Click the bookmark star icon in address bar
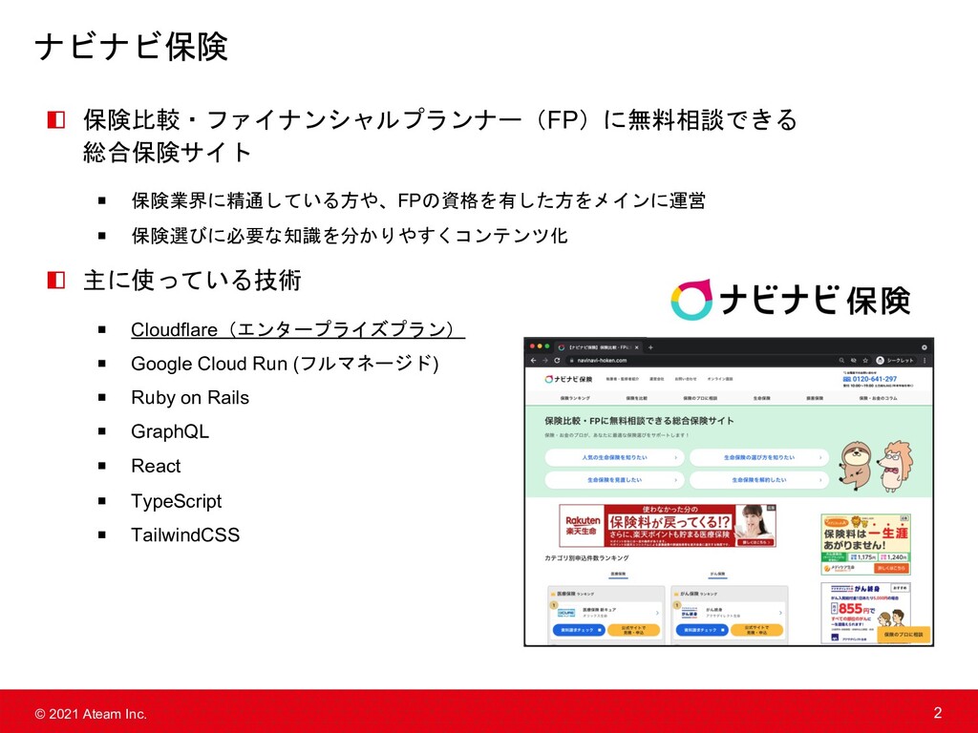The width and height of the screenshot is (978, 733). pyautogui.click(x=865, y=360)
